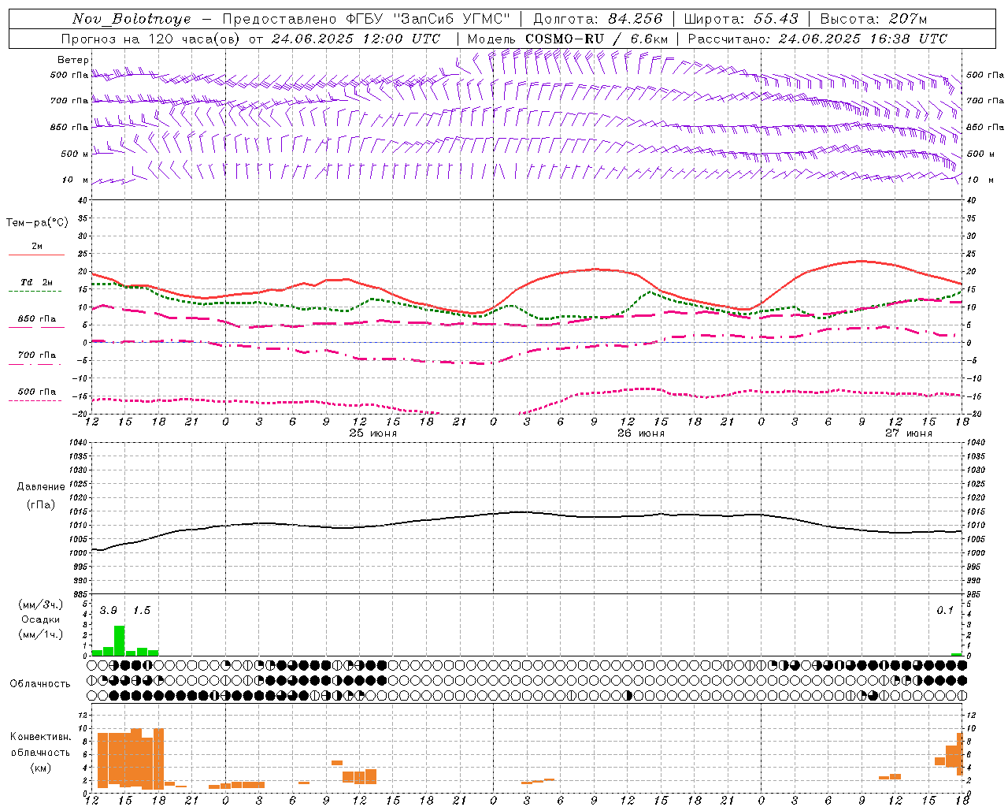Click the Широта: 55.43 value
This screenshot has height=807, width=1008.
coord(741,19)
